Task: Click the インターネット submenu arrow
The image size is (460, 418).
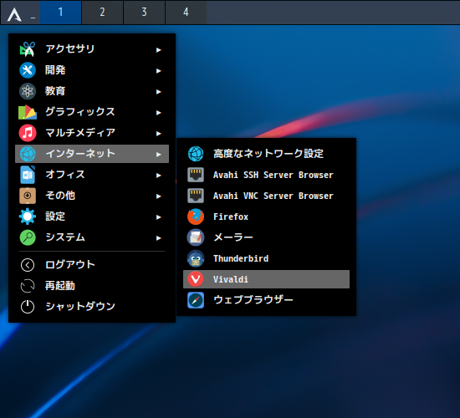Action: (158, 155)
